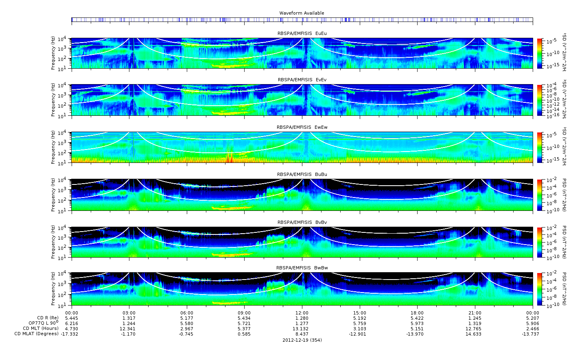The height and width of the screenshot is (349, 573).
Task: Click the EvEv spectrogram panel
Action: tap(302, 100)
